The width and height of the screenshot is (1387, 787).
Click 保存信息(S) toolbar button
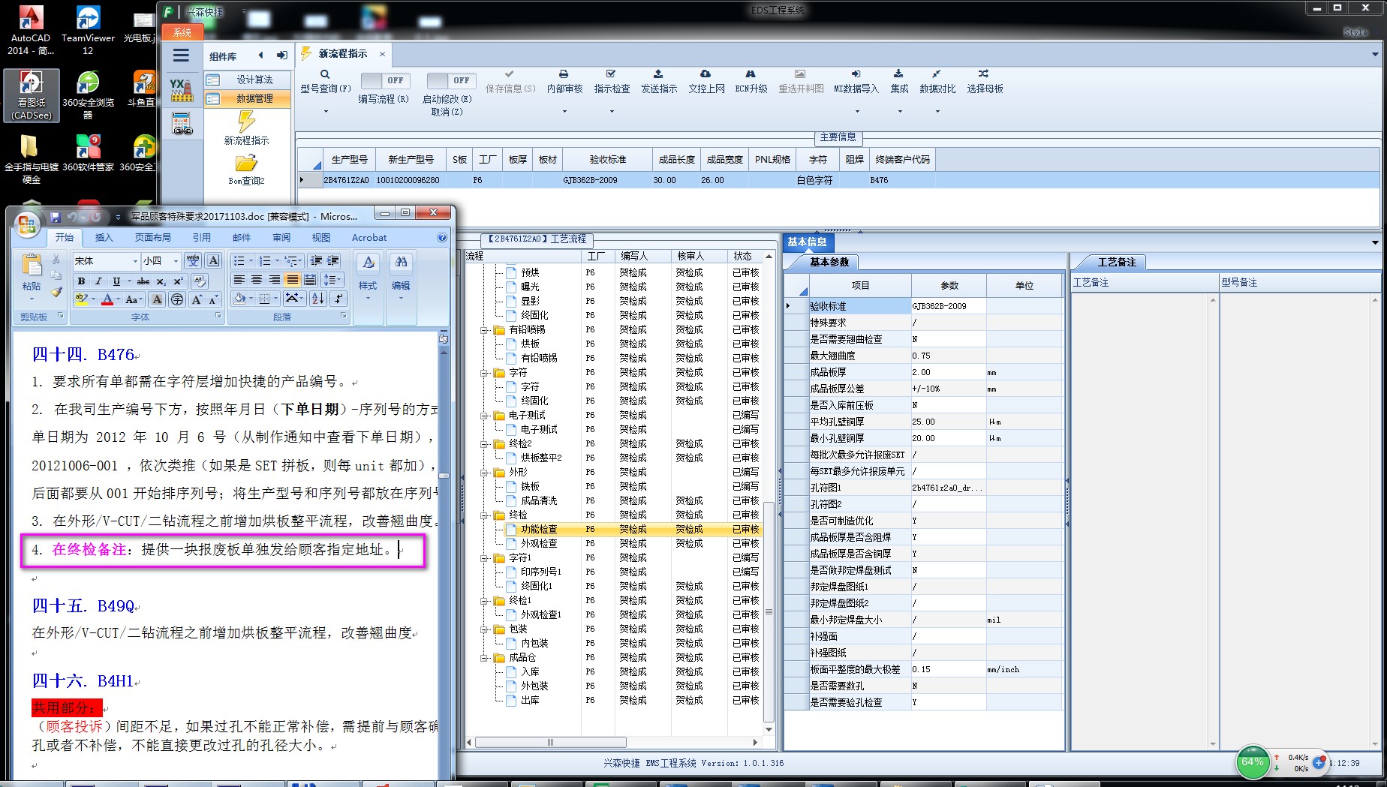[x=510, y=82]
